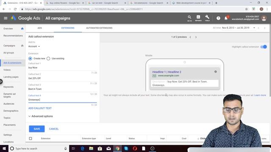The image size is (271, 152).
Task: Expand Advanced options
Action: point(41,116)
